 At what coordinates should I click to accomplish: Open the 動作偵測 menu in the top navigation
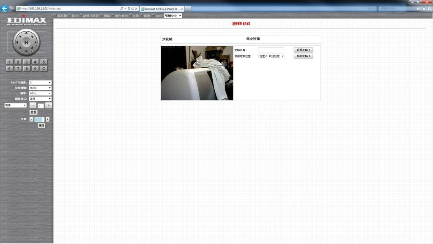click(121, 16)
